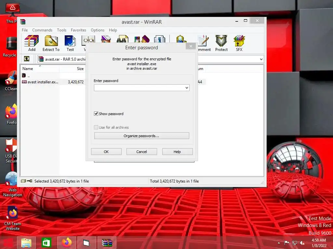Sort by the Size column header
This screenshot has width=333, height=249.
[x=72, y=69]
